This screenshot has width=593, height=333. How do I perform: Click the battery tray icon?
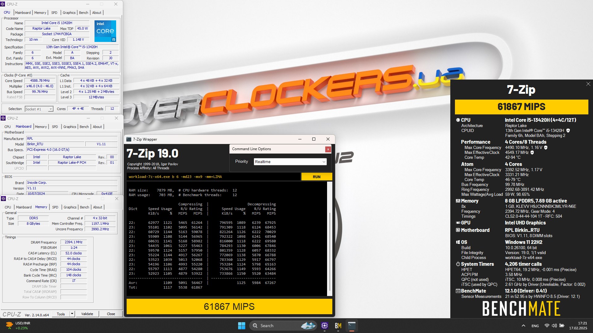(x=562, y=326)
